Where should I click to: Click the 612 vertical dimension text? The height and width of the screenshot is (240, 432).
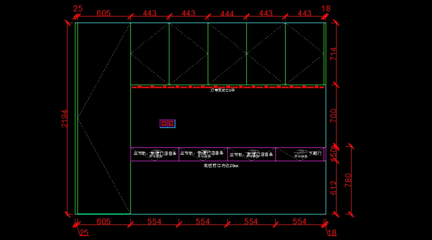coord(333,188)
